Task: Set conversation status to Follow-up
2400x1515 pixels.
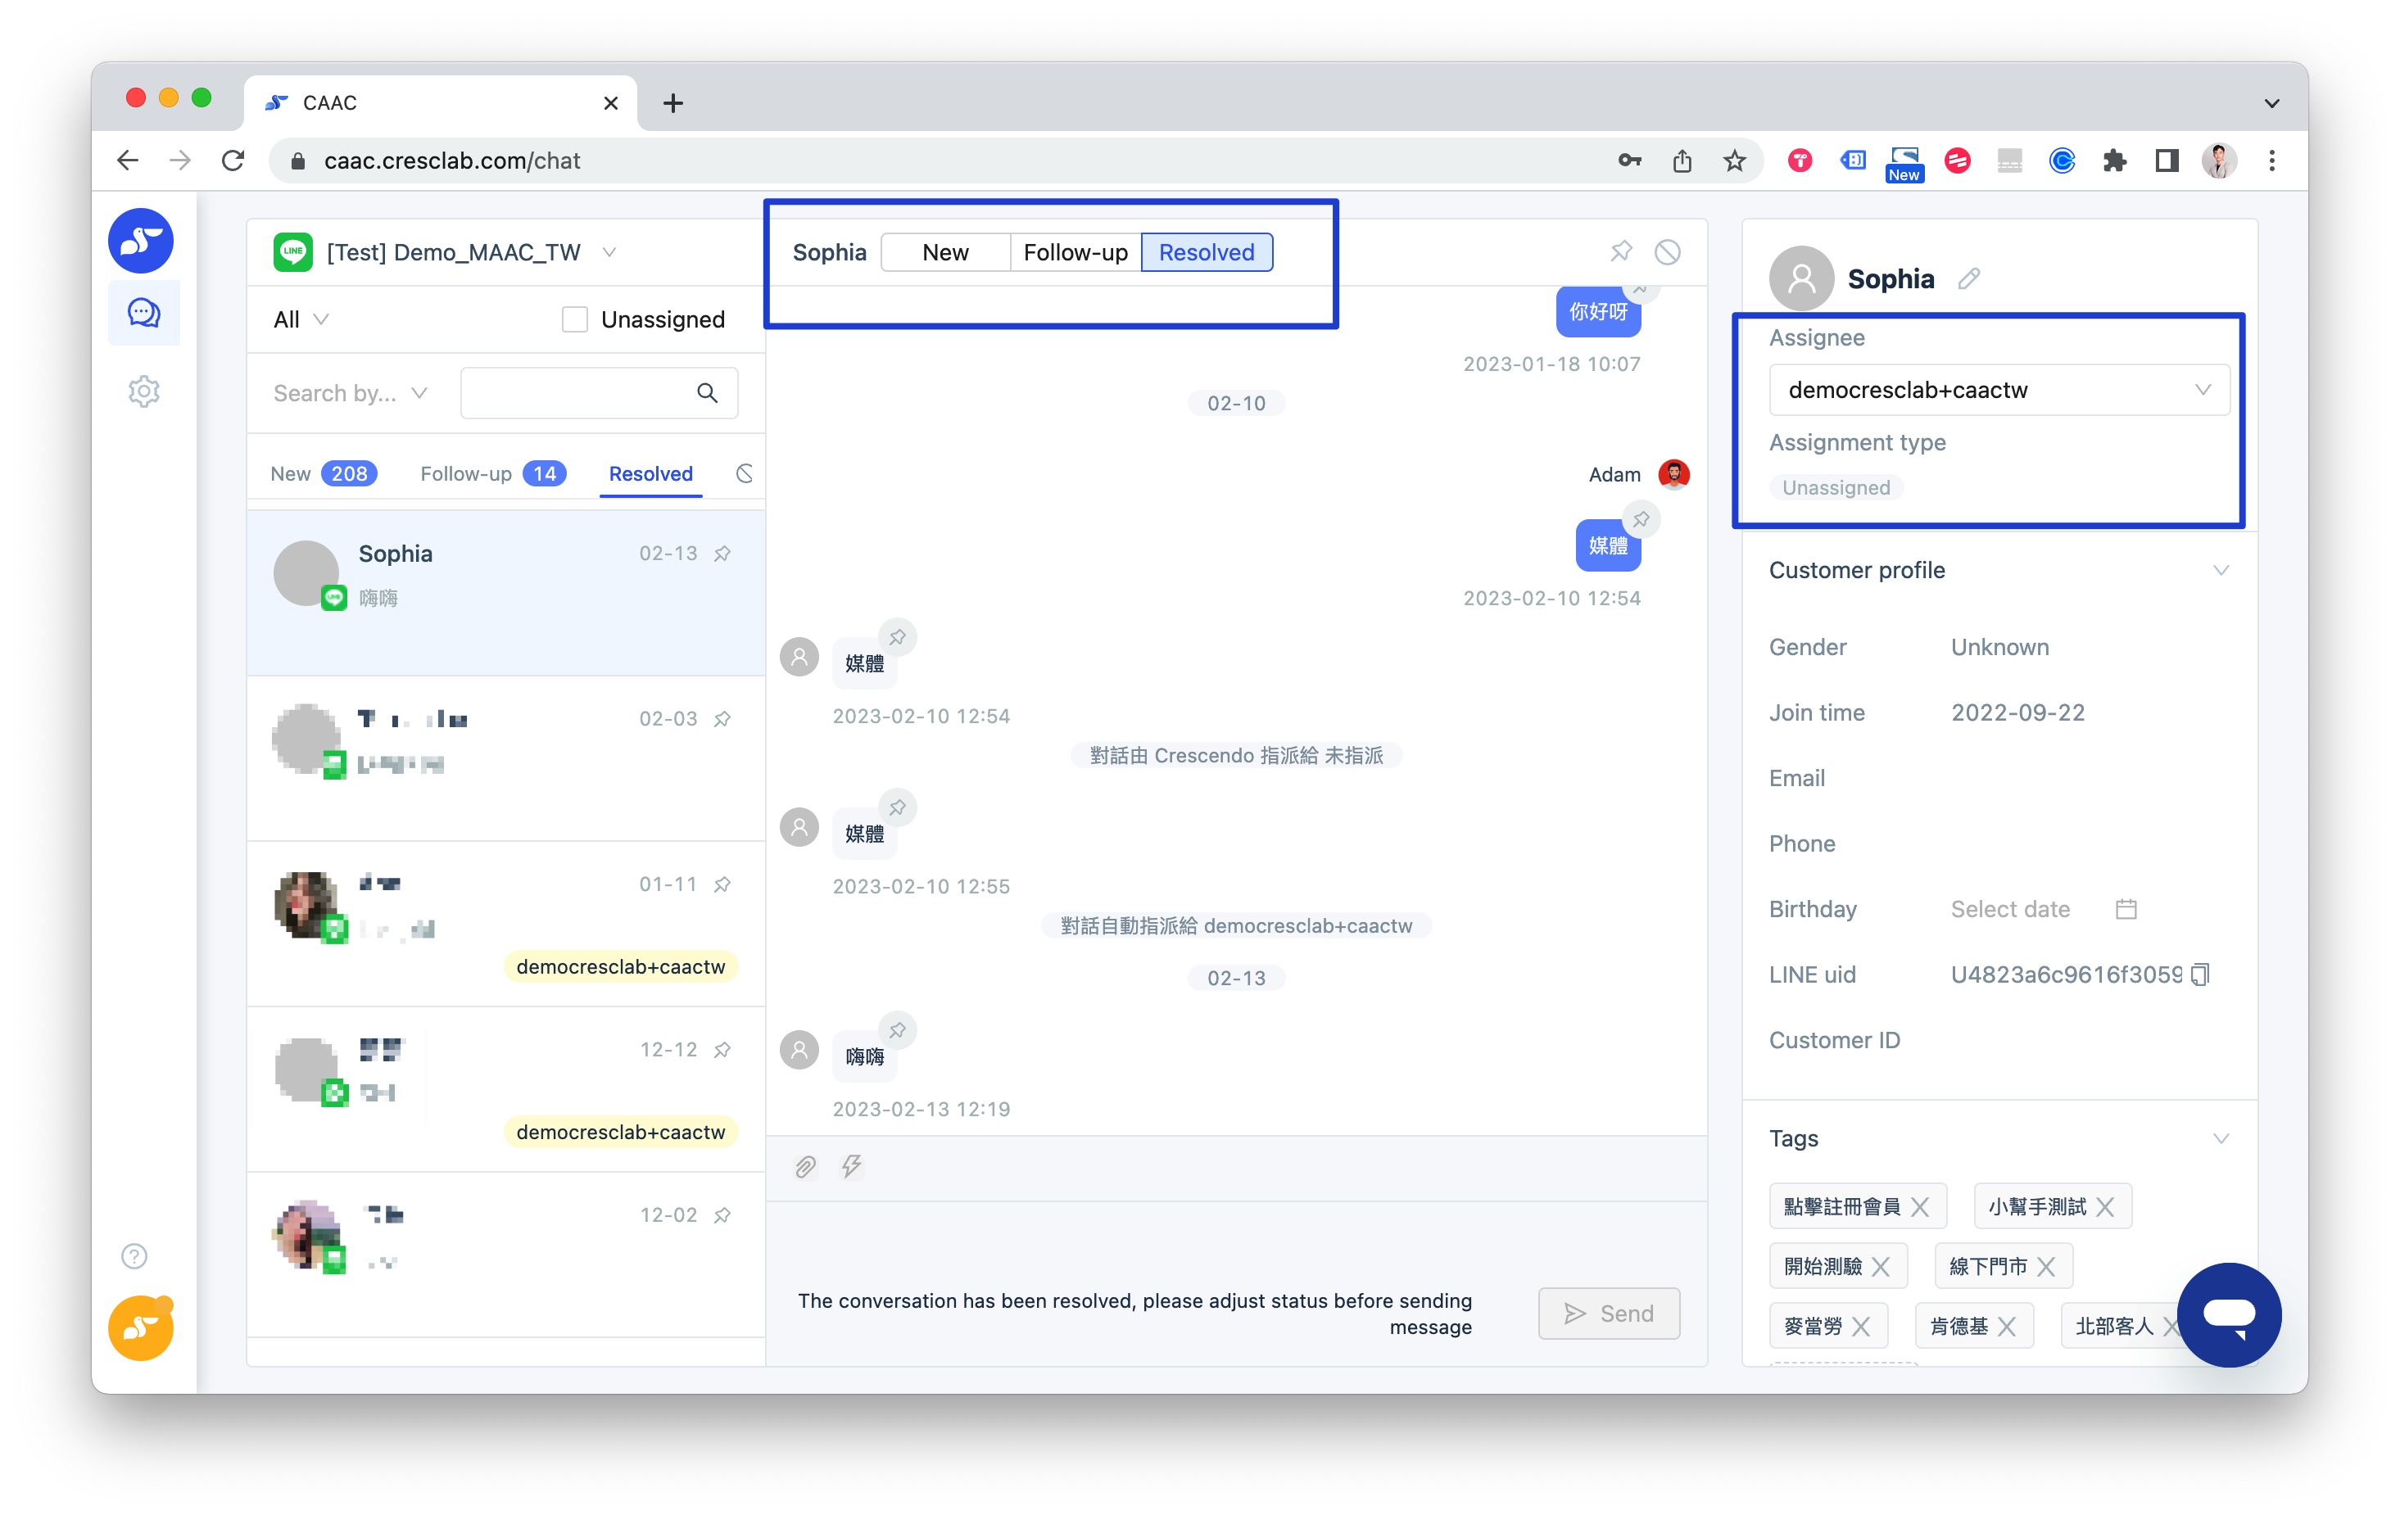Action: 1075,252
